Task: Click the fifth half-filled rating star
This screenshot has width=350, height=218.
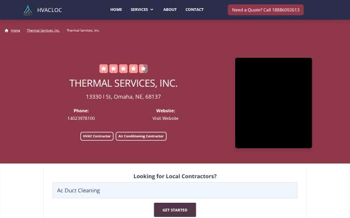Action: click(x=143, y=69)
